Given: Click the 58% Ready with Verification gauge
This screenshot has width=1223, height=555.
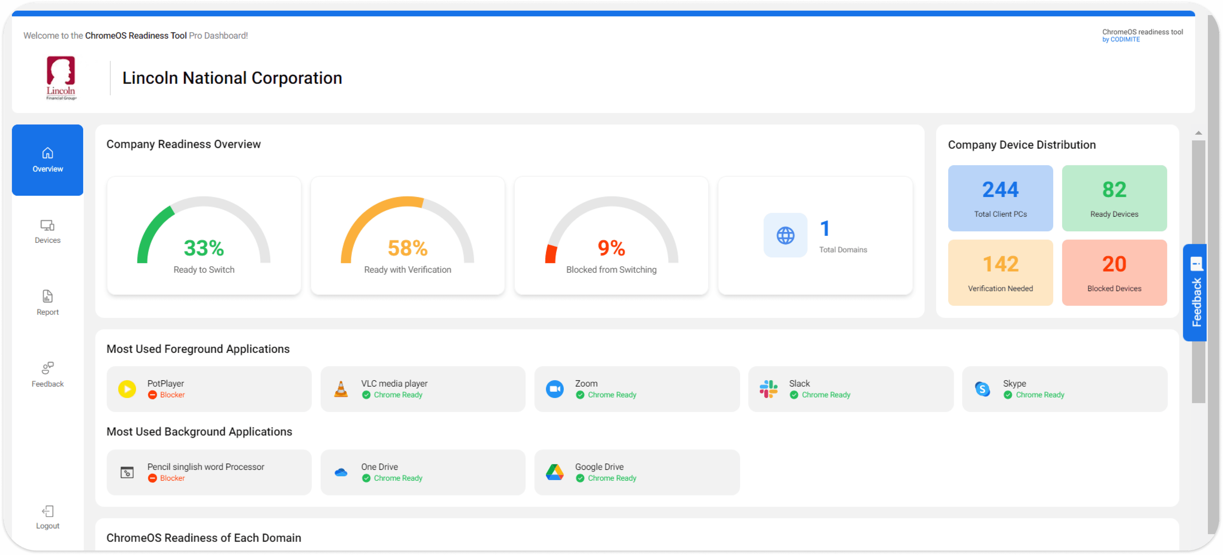Looking at the screenshot, I should point(407,236).
